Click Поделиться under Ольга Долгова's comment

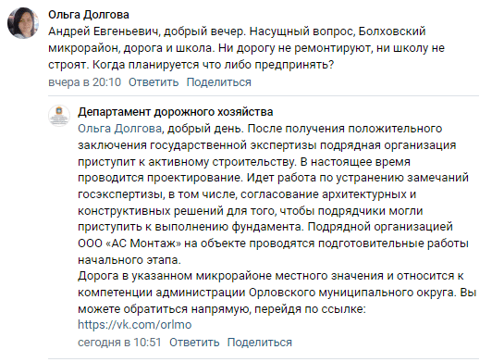[x=218, y=82]
